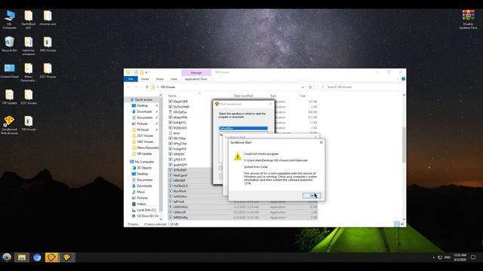
Task: Open Documents under Quick access
Action: click(x=144, y=117)
